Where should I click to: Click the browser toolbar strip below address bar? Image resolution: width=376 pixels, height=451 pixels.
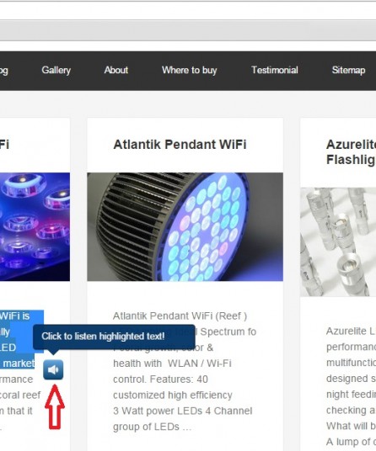[x=188, y=30]
